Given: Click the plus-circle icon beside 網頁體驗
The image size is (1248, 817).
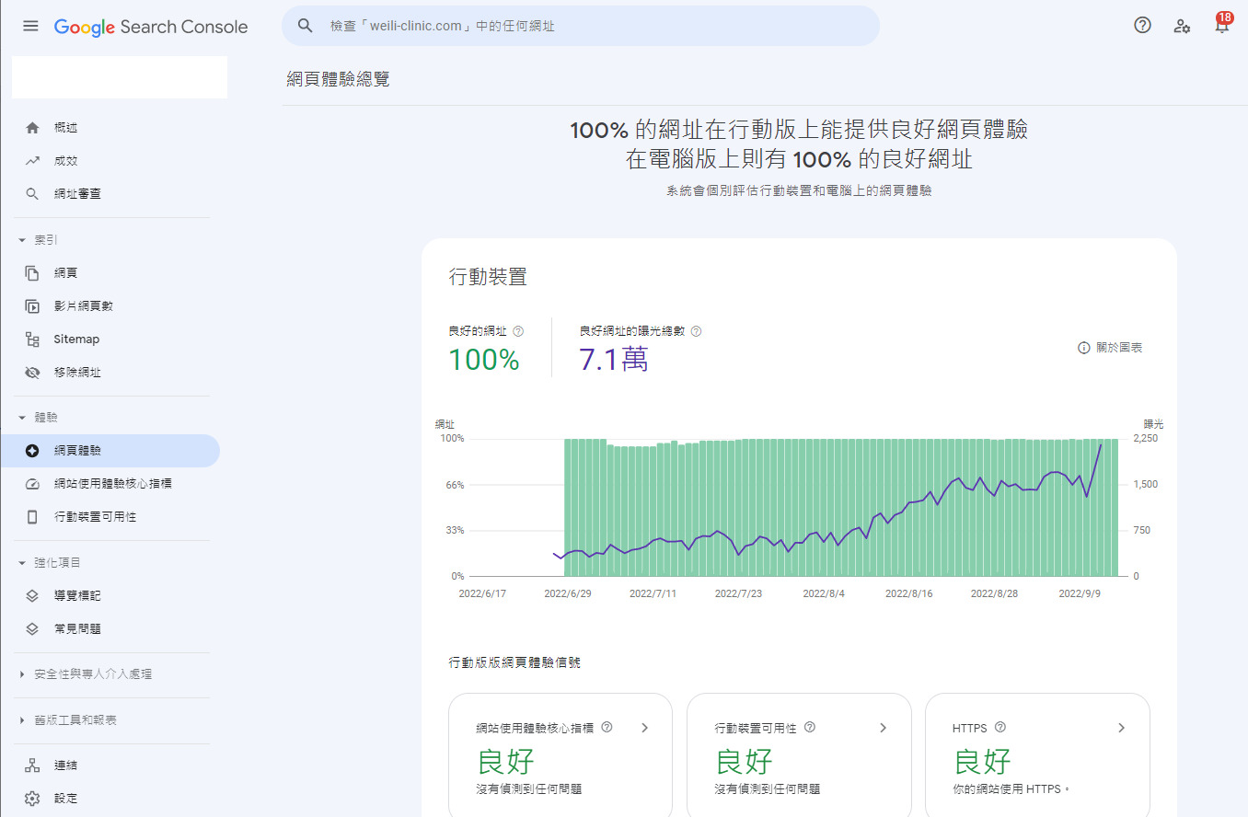Looking at the screenshot, I should (x=33, y=451).
